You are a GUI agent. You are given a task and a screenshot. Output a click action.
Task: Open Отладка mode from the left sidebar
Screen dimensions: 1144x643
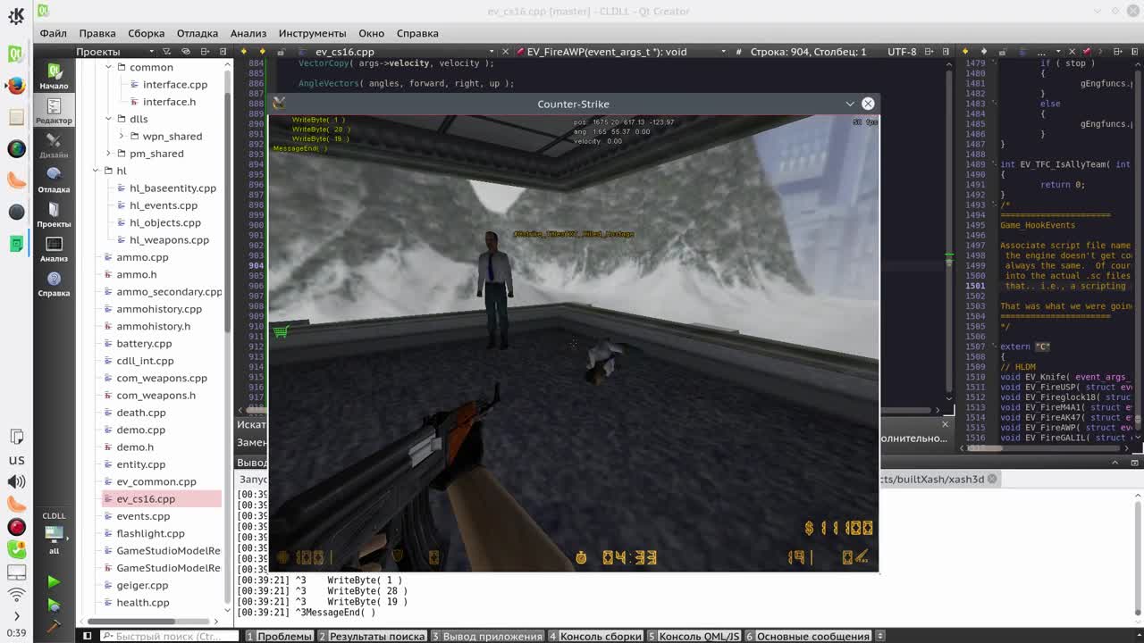click(53, 179)
